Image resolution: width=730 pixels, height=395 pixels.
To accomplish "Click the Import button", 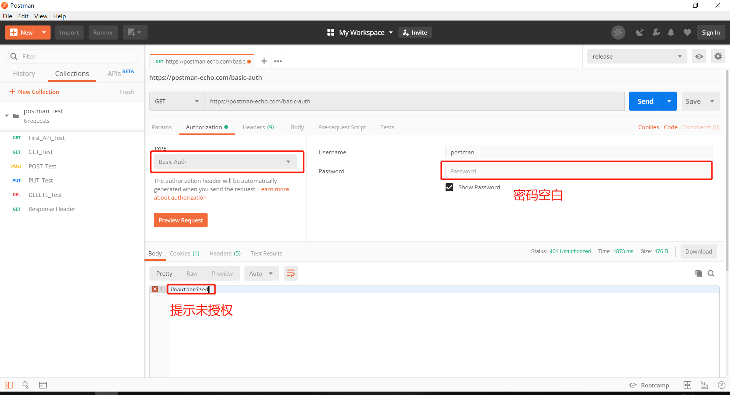I will [x=69, y=33].
